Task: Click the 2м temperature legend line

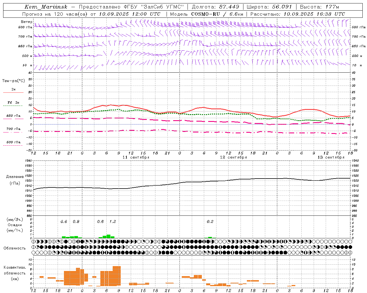Action: (x=13, y=90)
